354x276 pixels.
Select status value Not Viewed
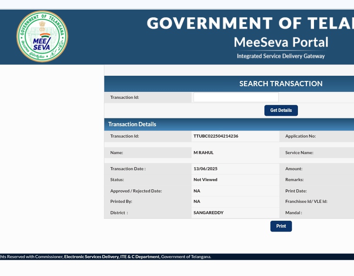(x=205, y=179)
